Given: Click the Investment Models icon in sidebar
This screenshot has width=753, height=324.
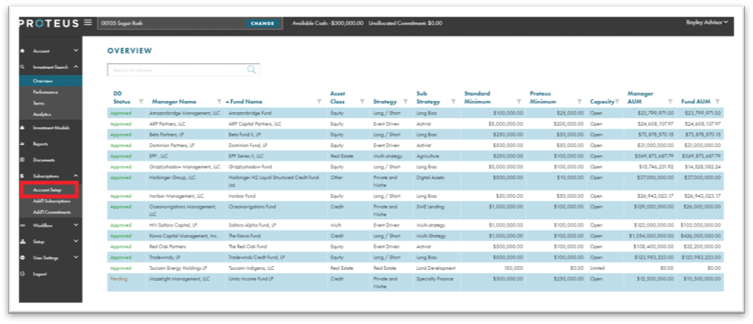Looking at the screenshot, I should pyautogui.click(x=23, y=128).
